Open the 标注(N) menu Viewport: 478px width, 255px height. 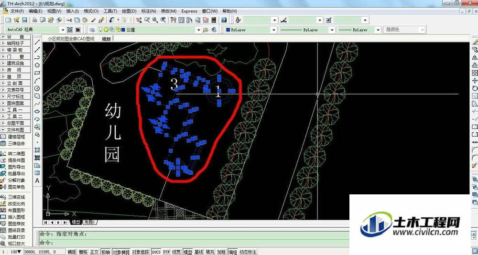tap(149, 11)
